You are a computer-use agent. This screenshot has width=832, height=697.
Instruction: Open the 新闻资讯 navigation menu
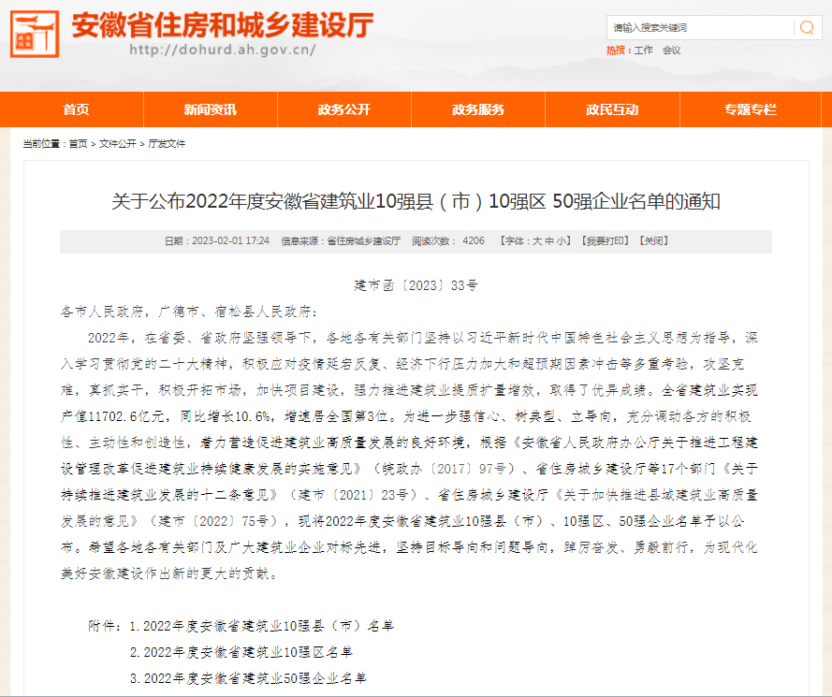pyautogui.click(x=210, y=109)
